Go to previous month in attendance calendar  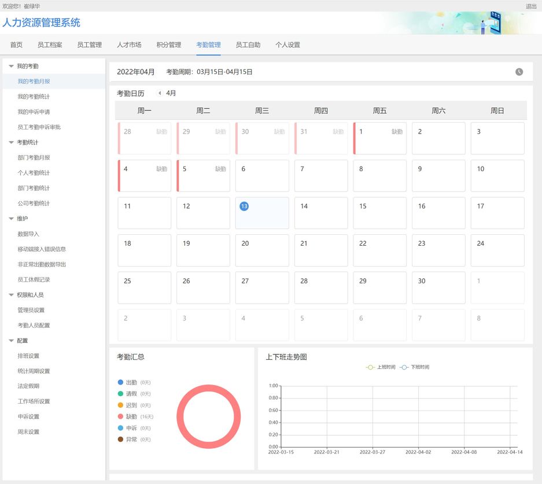pos(160,93)
